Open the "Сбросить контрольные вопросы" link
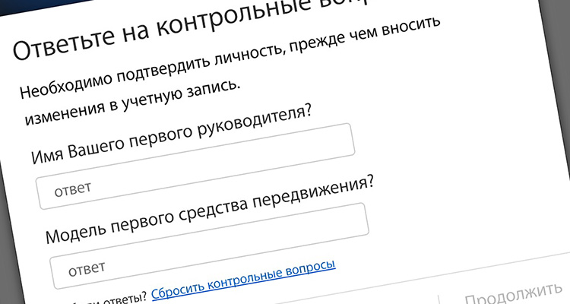Screen dimensions: 570x304 click(243, 280)
